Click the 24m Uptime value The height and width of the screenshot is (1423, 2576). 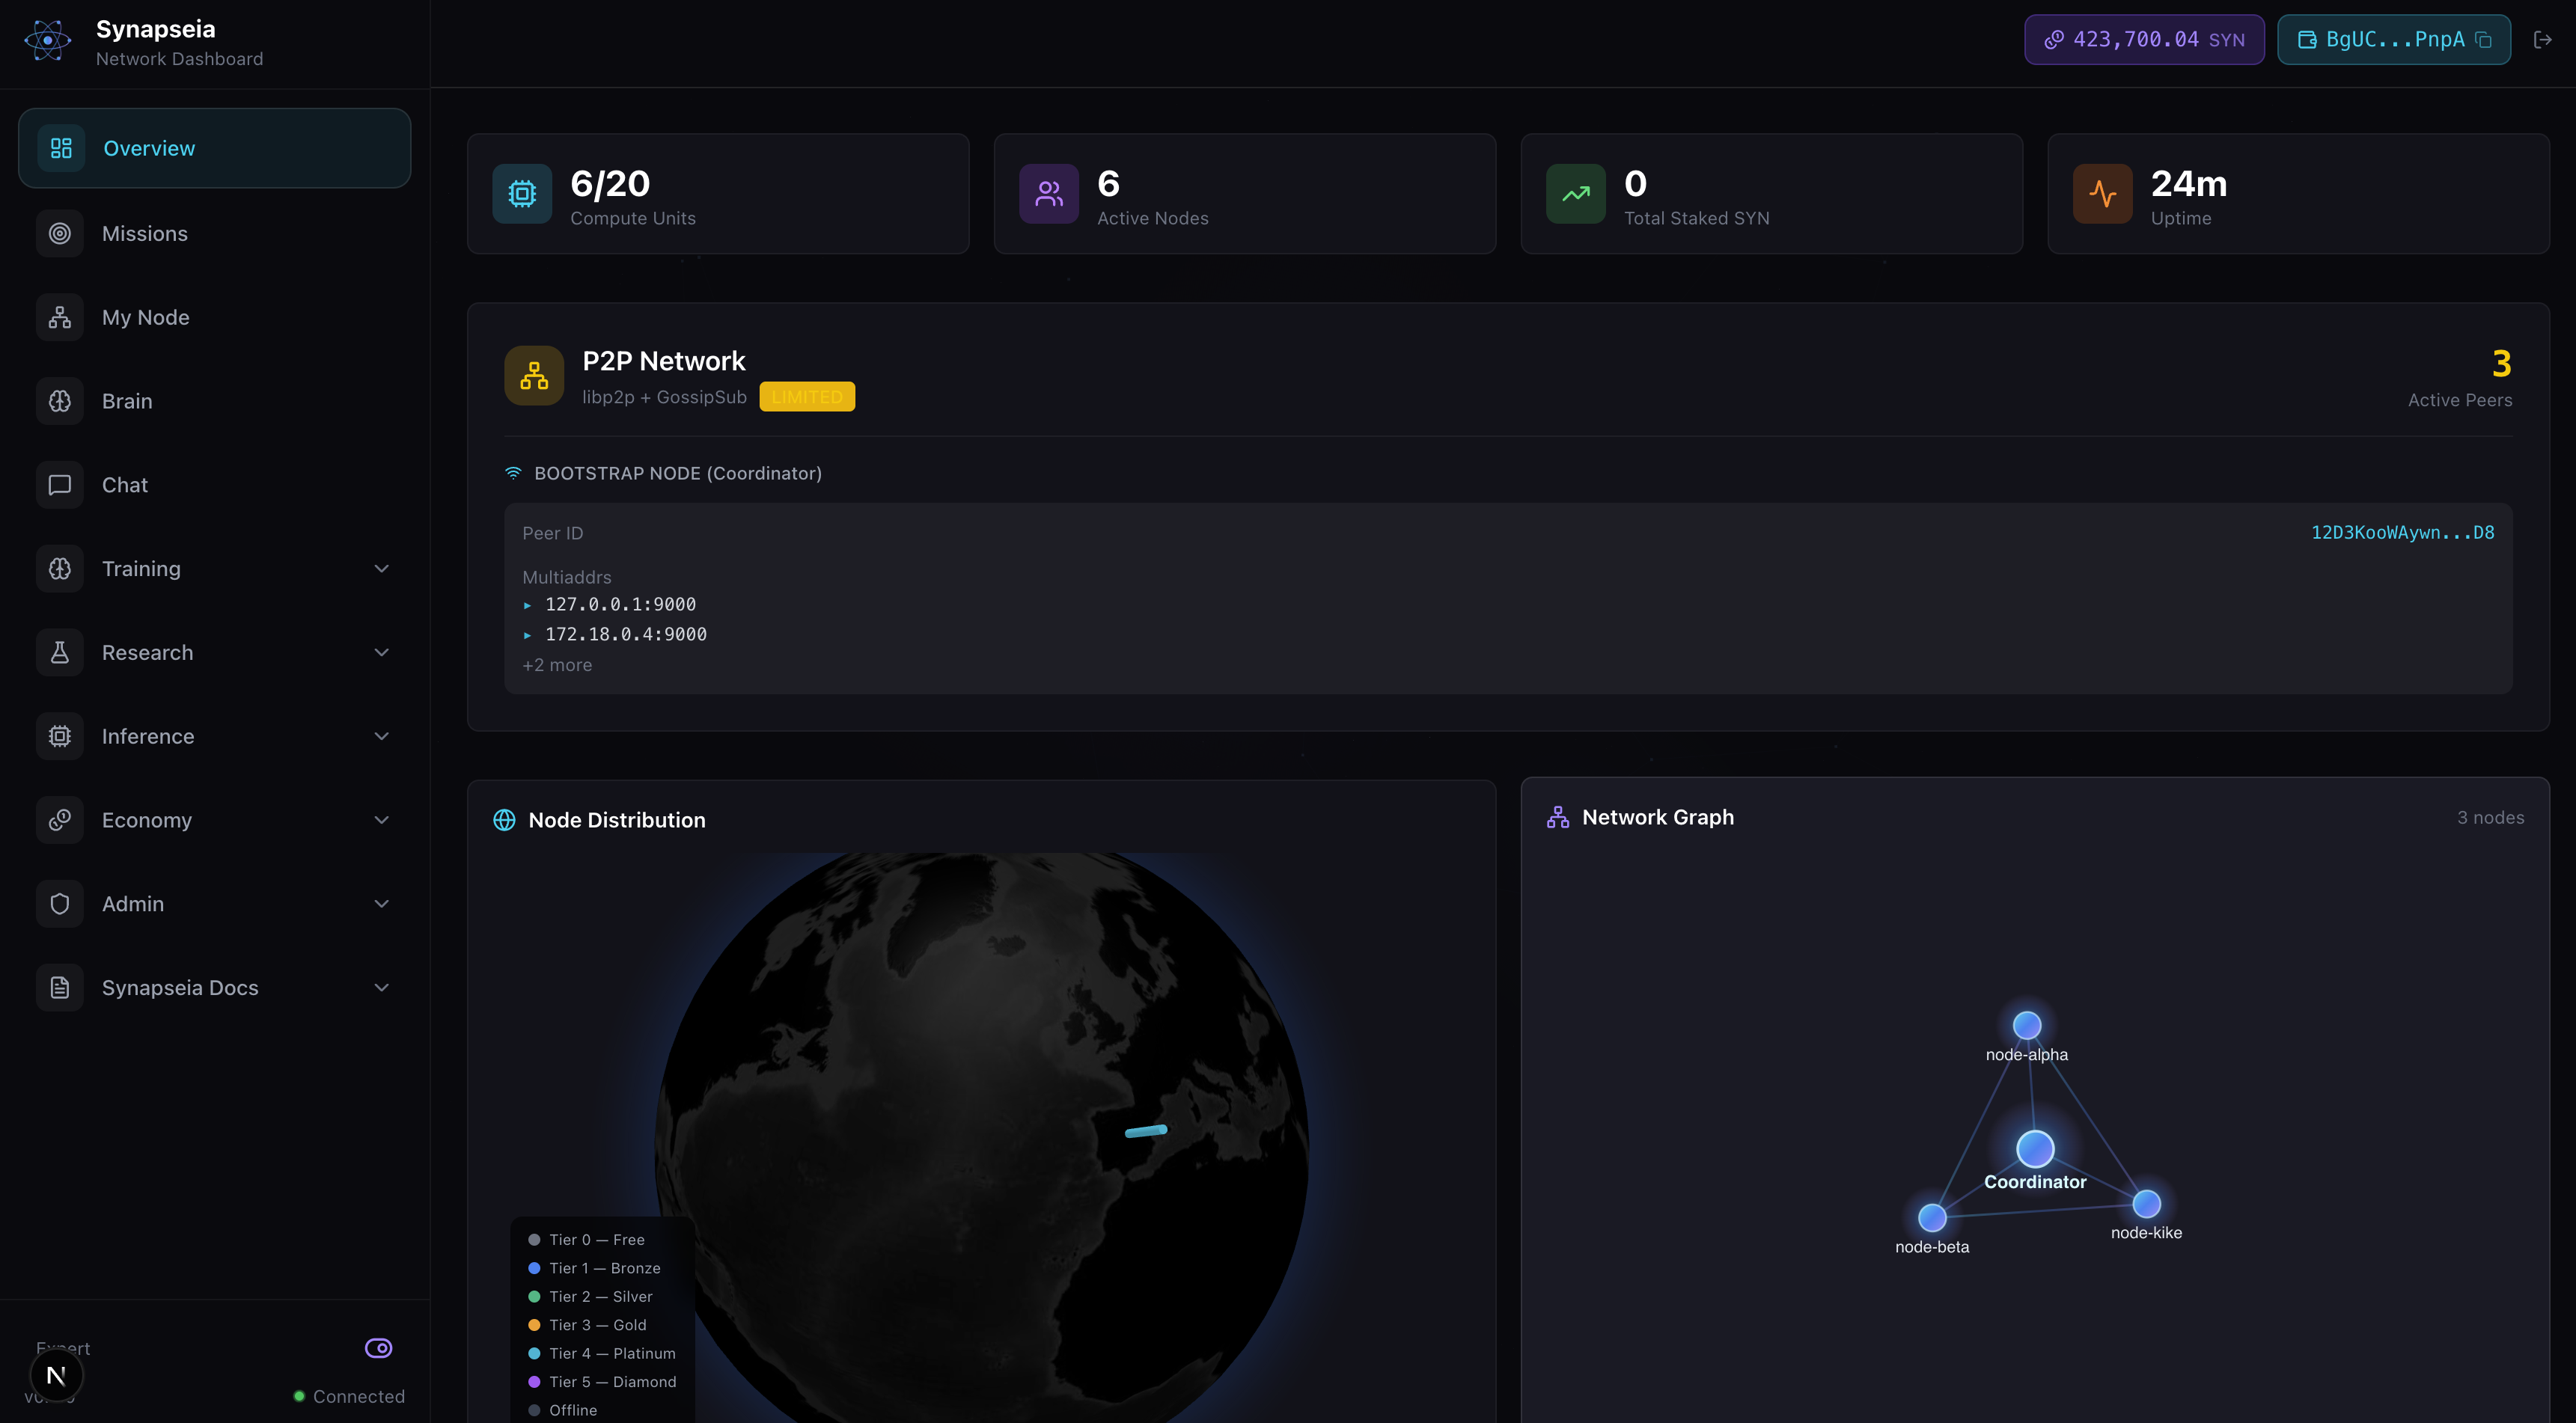tap(2189, 184)
